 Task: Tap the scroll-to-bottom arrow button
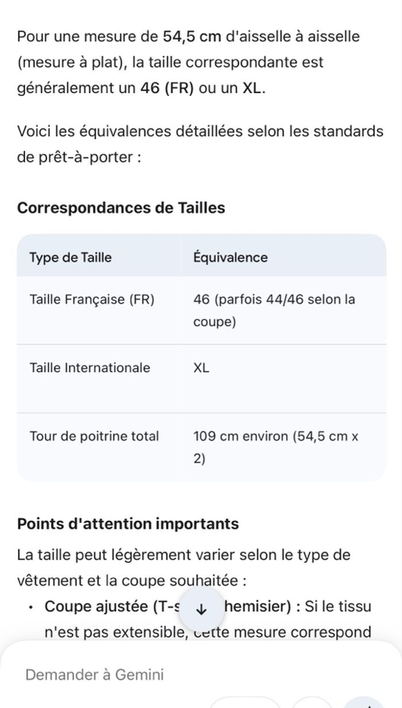click(x=201, y=610)
